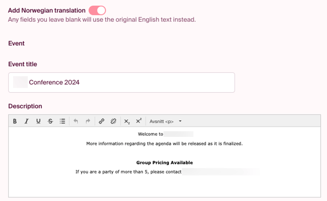Screen dimensions: 327x201
Task: Toggle bold formatting in Description editor
Action: (x=15, y=121)
